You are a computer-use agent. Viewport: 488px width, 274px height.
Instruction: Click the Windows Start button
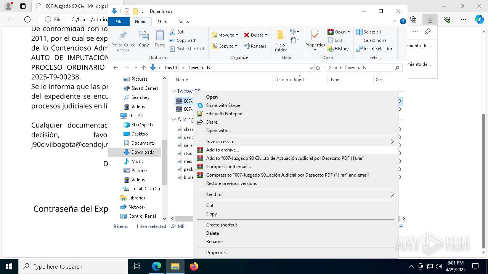[9, 266]
